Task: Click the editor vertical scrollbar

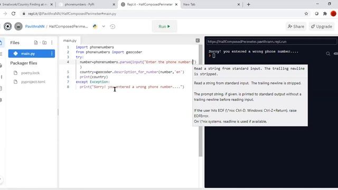Action: tap(201, 100)
